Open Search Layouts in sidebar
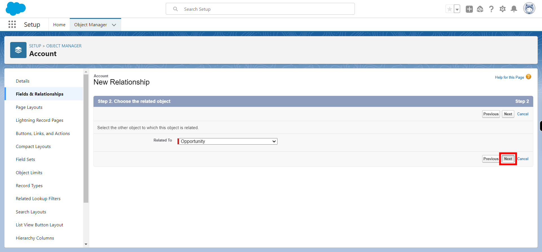The height and width of the screenshot is (252, 542). 31,212
